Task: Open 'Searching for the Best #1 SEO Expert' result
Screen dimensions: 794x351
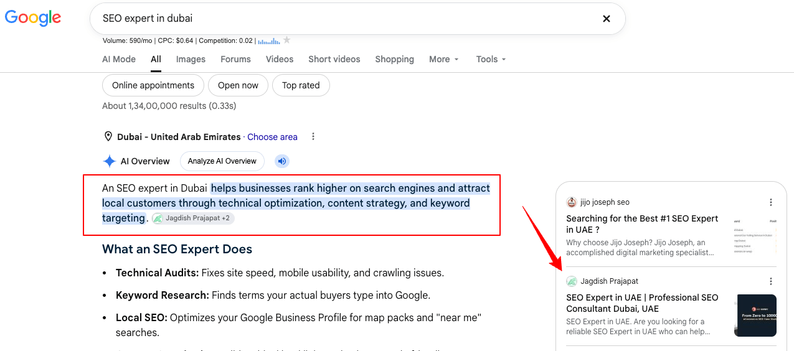Action: tap(642, 224)
